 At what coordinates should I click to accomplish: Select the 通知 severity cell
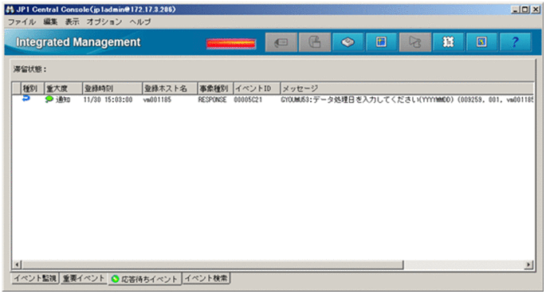63,100
